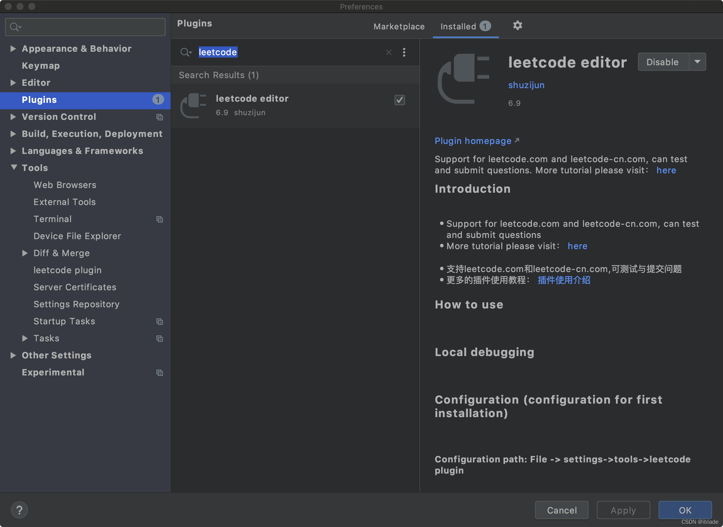
Task: Click project-level icon beside Startup Tasks
Action: pyautogui.click(x=160, y=322)
